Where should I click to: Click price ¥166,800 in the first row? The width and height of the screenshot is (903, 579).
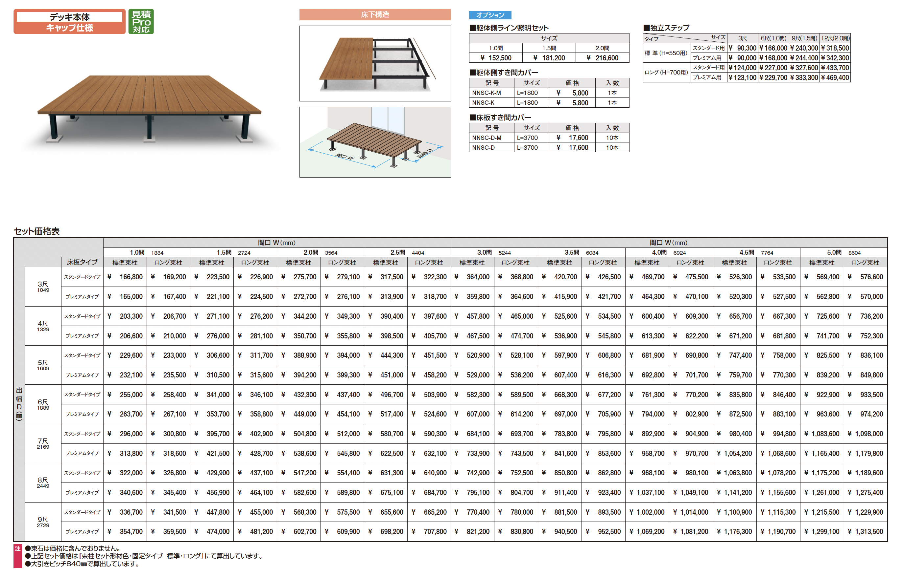[125, 277]
